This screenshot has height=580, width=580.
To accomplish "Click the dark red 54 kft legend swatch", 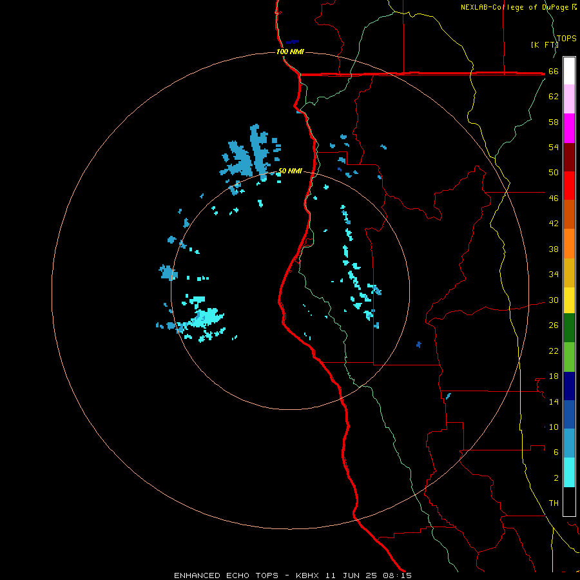I will tap(569, 157).
